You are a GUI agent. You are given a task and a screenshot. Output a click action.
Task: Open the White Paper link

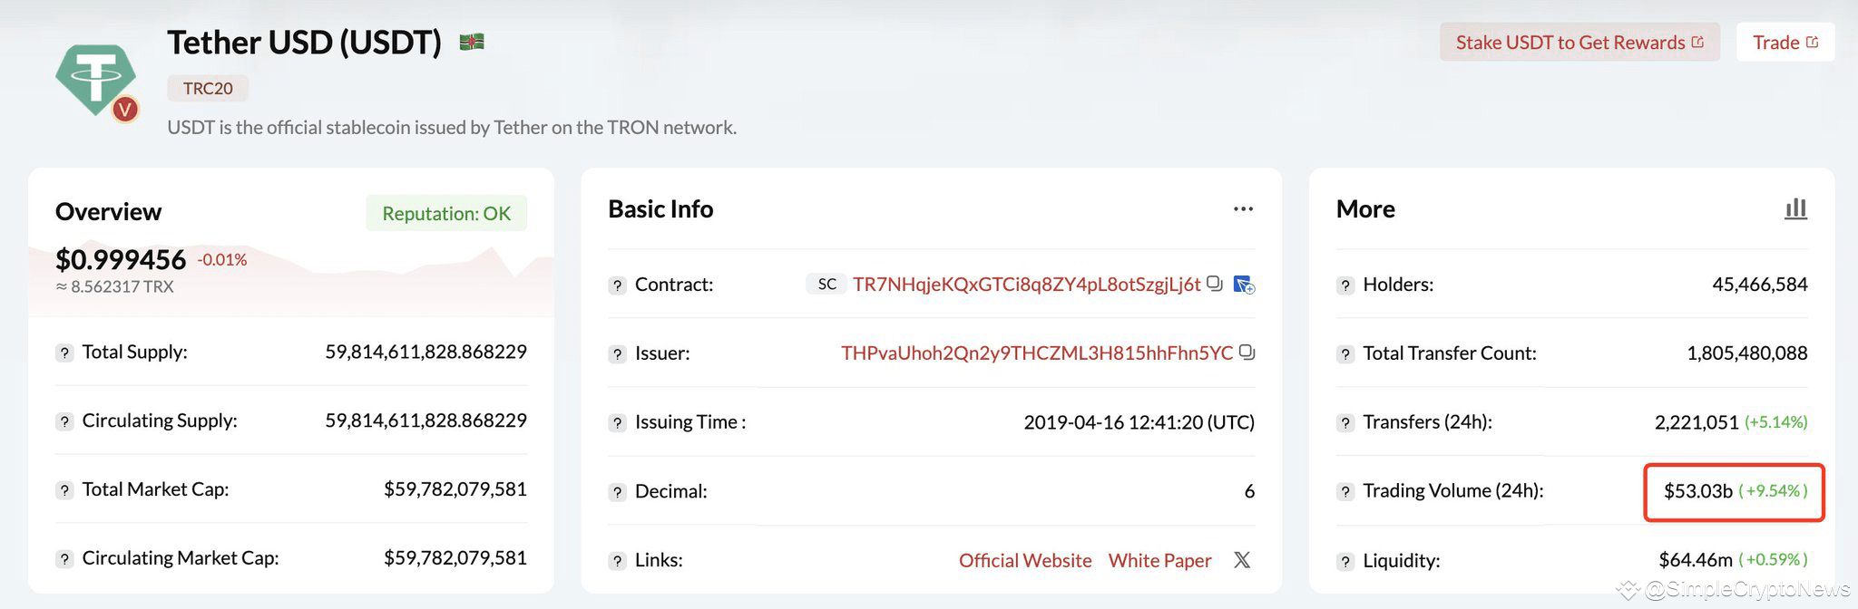1159,560
